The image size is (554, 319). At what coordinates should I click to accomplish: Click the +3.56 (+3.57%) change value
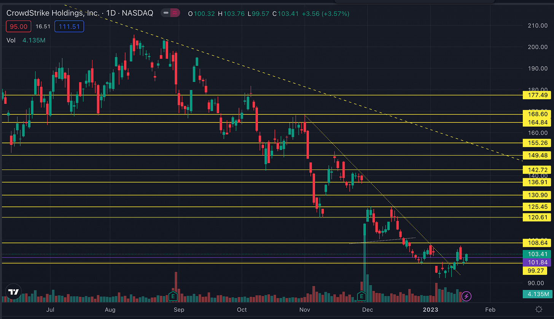tap(325, 14)
